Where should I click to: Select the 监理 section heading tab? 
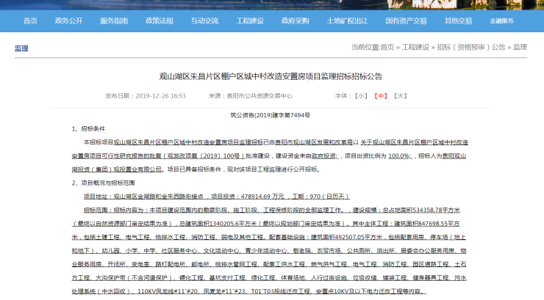coord(21,48)
